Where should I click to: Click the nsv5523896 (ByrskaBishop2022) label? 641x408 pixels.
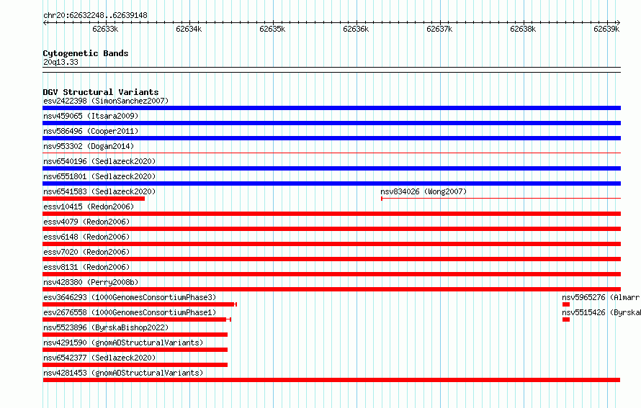pyautogui.click(x=106, y=327)
